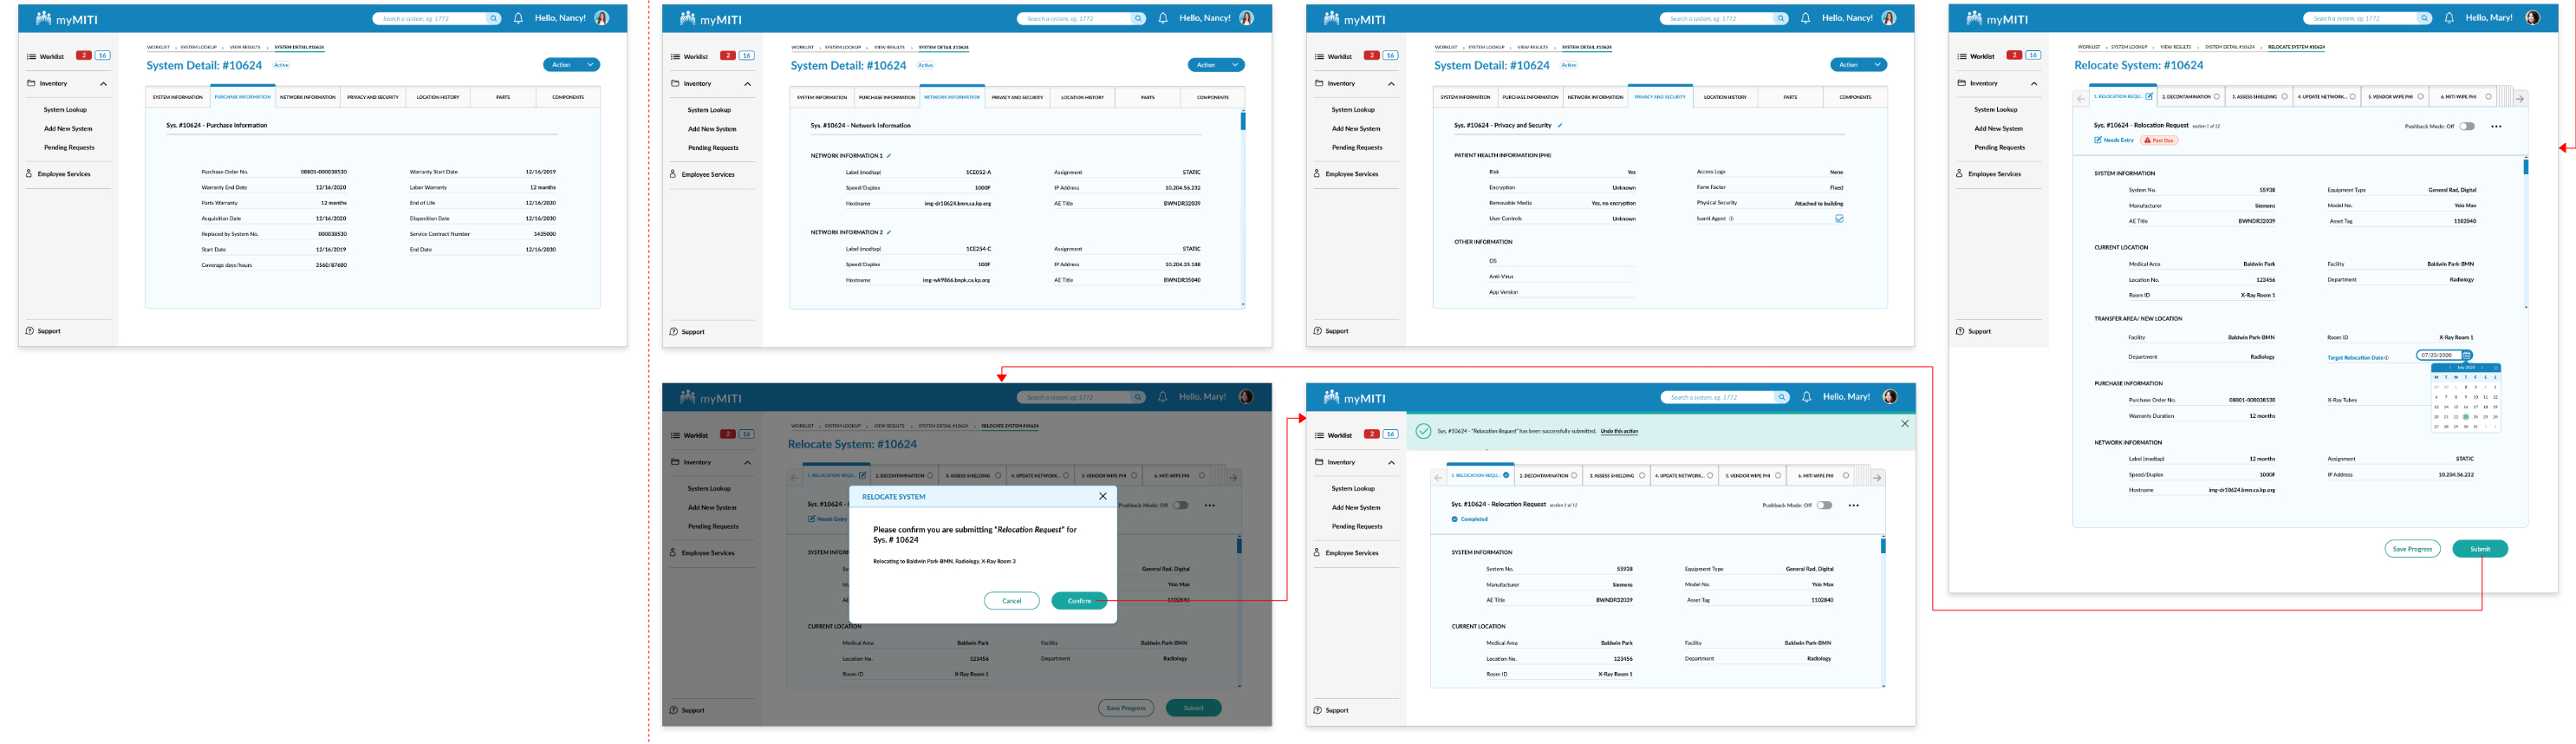Click 'Undo this action' link in success banner
The height and width of the screenshot is (744, 2576).
(1619, 431)
